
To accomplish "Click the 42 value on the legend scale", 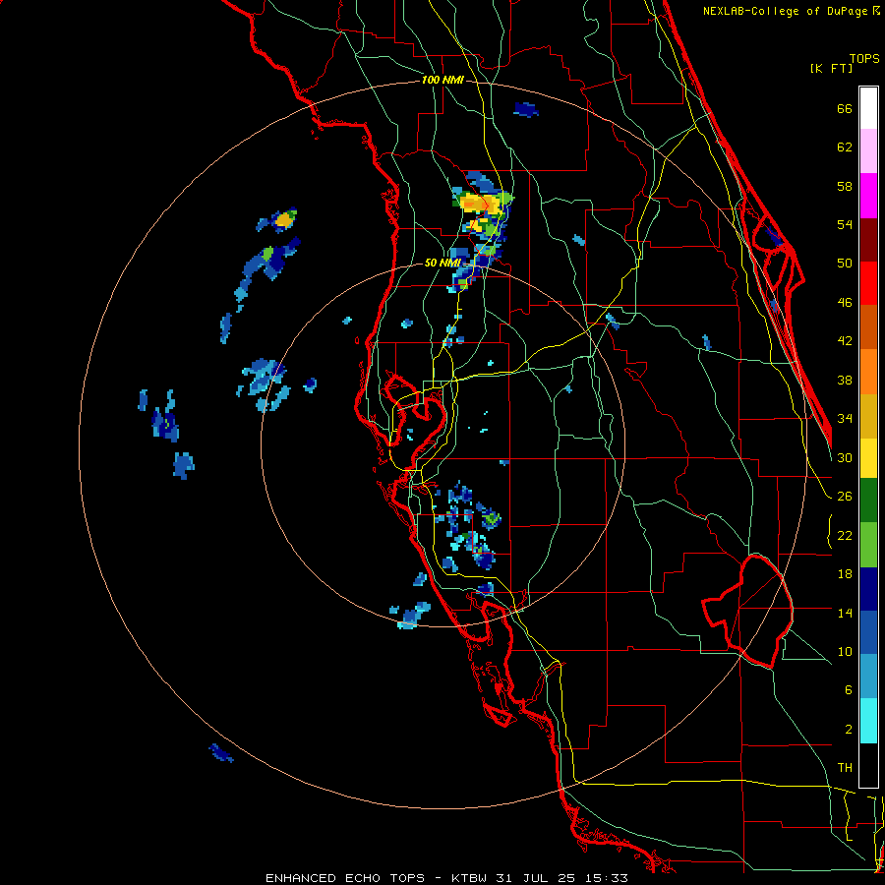I will tap(845, 341).
